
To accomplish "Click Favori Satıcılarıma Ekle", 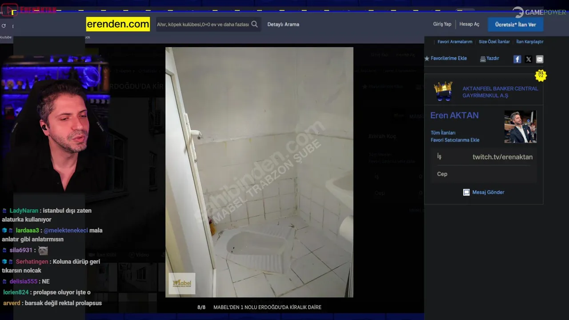I will [x=455, y=140].
